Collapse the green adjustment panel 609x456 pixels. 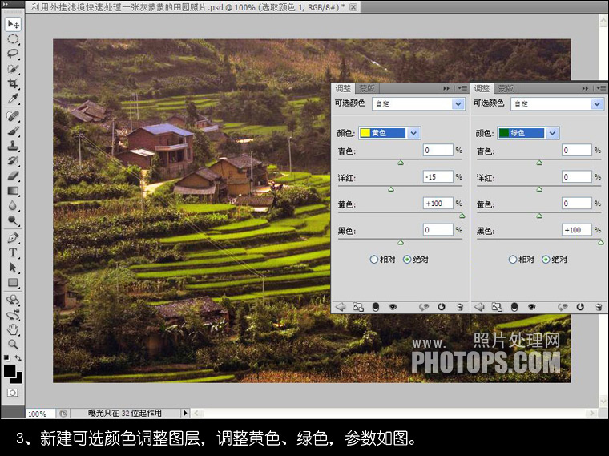coord(585,89)
